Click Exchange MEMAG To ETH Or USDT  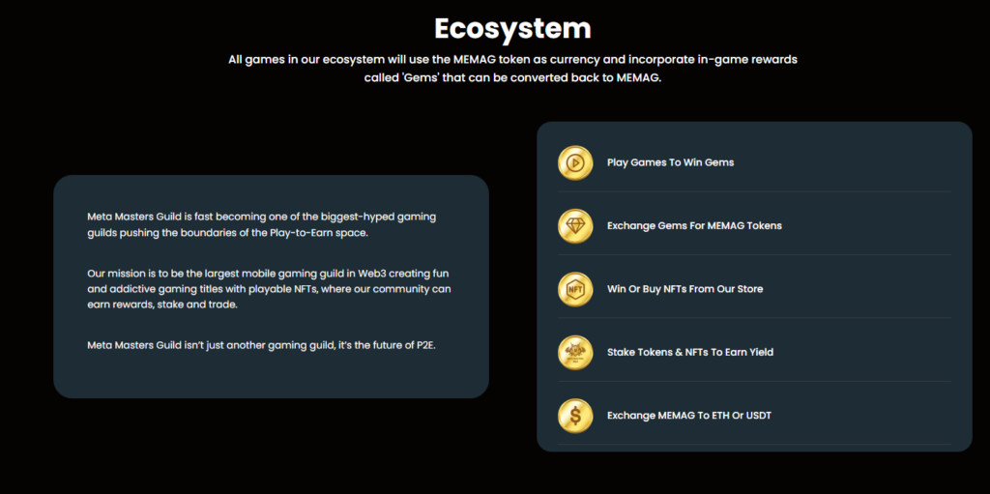[x=688, y=416]
